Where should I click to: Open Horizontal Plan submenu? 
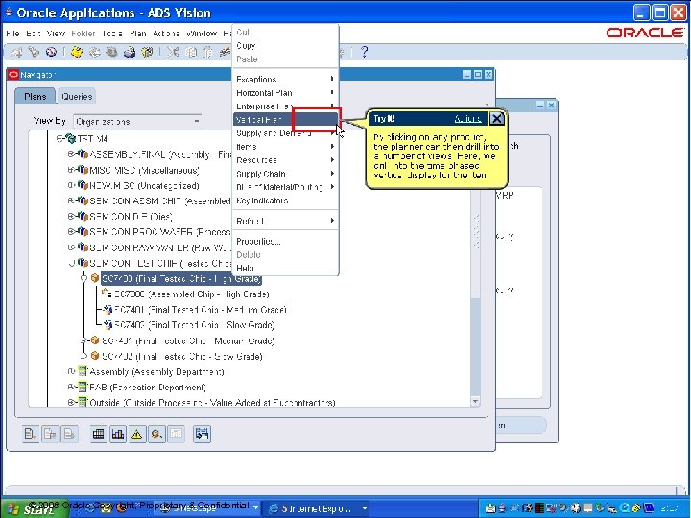coord(285,93)
